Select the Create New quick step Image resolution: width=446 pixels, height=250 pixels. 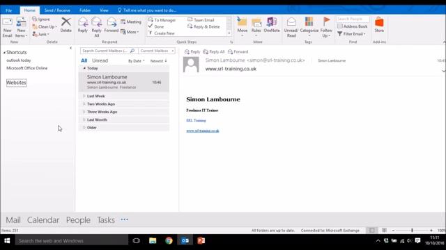[x=162, y=33]
